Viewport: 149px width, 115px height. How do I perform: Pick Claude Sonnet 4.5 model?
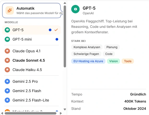click(x=31, y=60)
